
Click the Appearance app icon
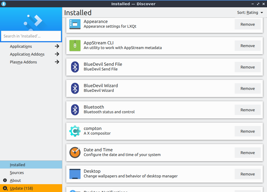[x=75, y=24]
